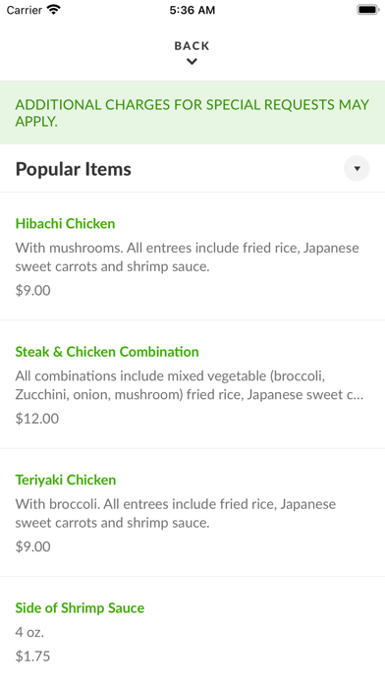This screenshot has height=684, width=385.
Task: Tap the additional charges notice banner
Action: point(192,113)
